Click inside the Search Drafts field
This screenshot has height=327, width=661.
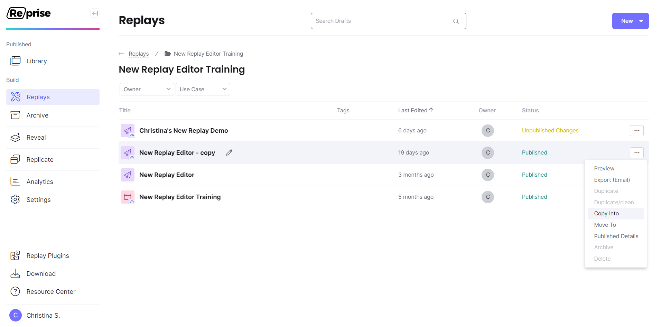point(380,21)
